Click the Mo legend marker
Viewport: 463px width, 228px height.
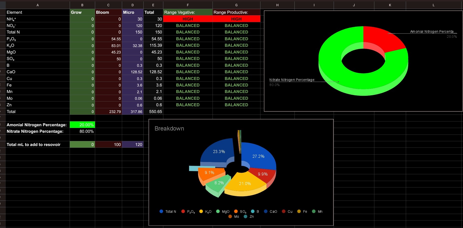(230, 216)
